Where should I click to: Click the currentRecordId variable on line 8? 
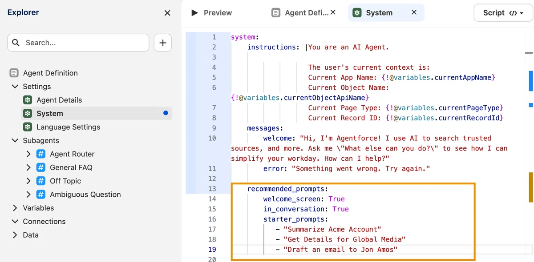point(469,118)
